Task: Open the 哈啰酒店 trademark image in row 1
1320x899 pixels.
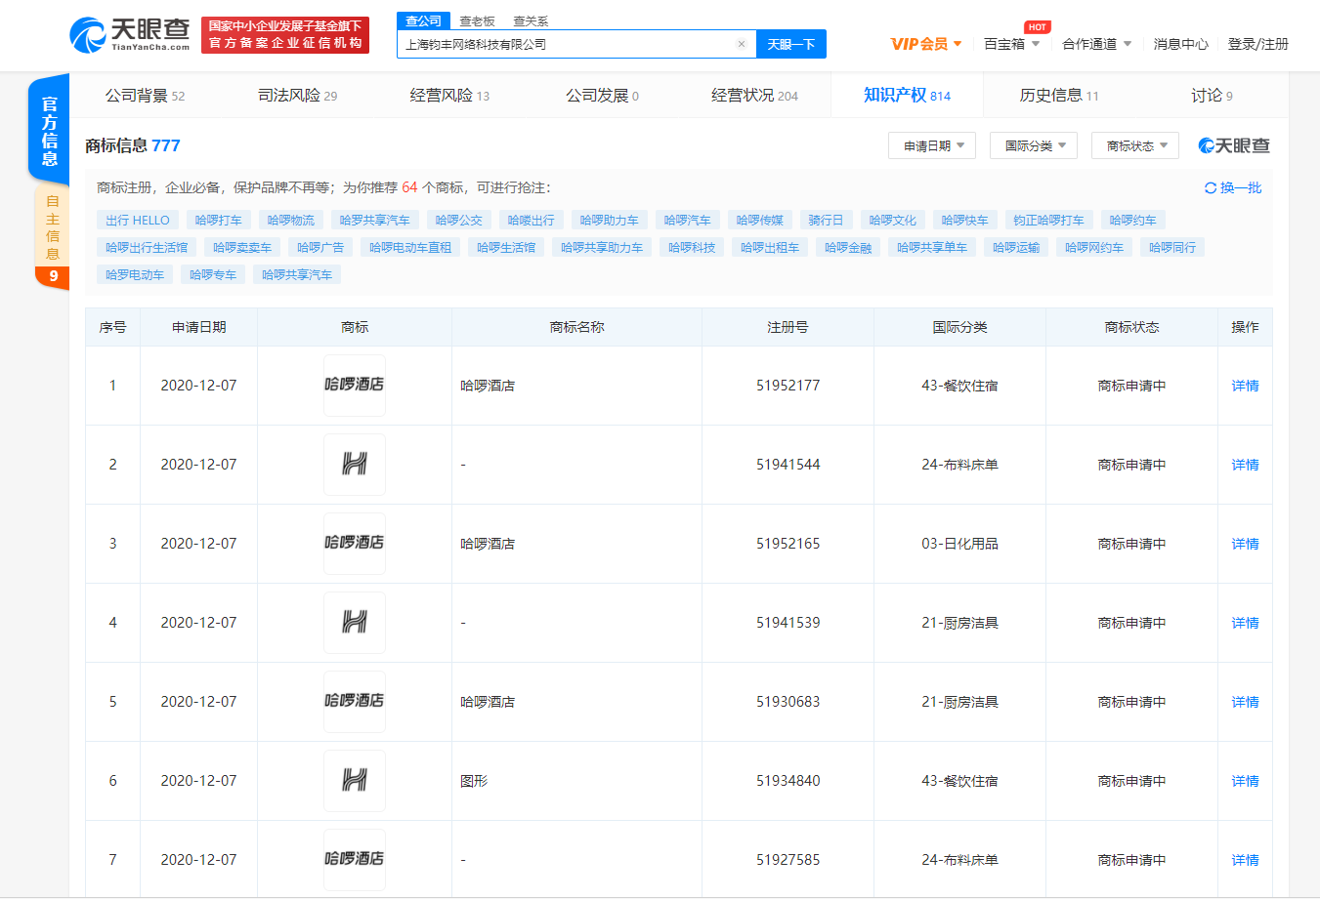Action: click(355, 386)
